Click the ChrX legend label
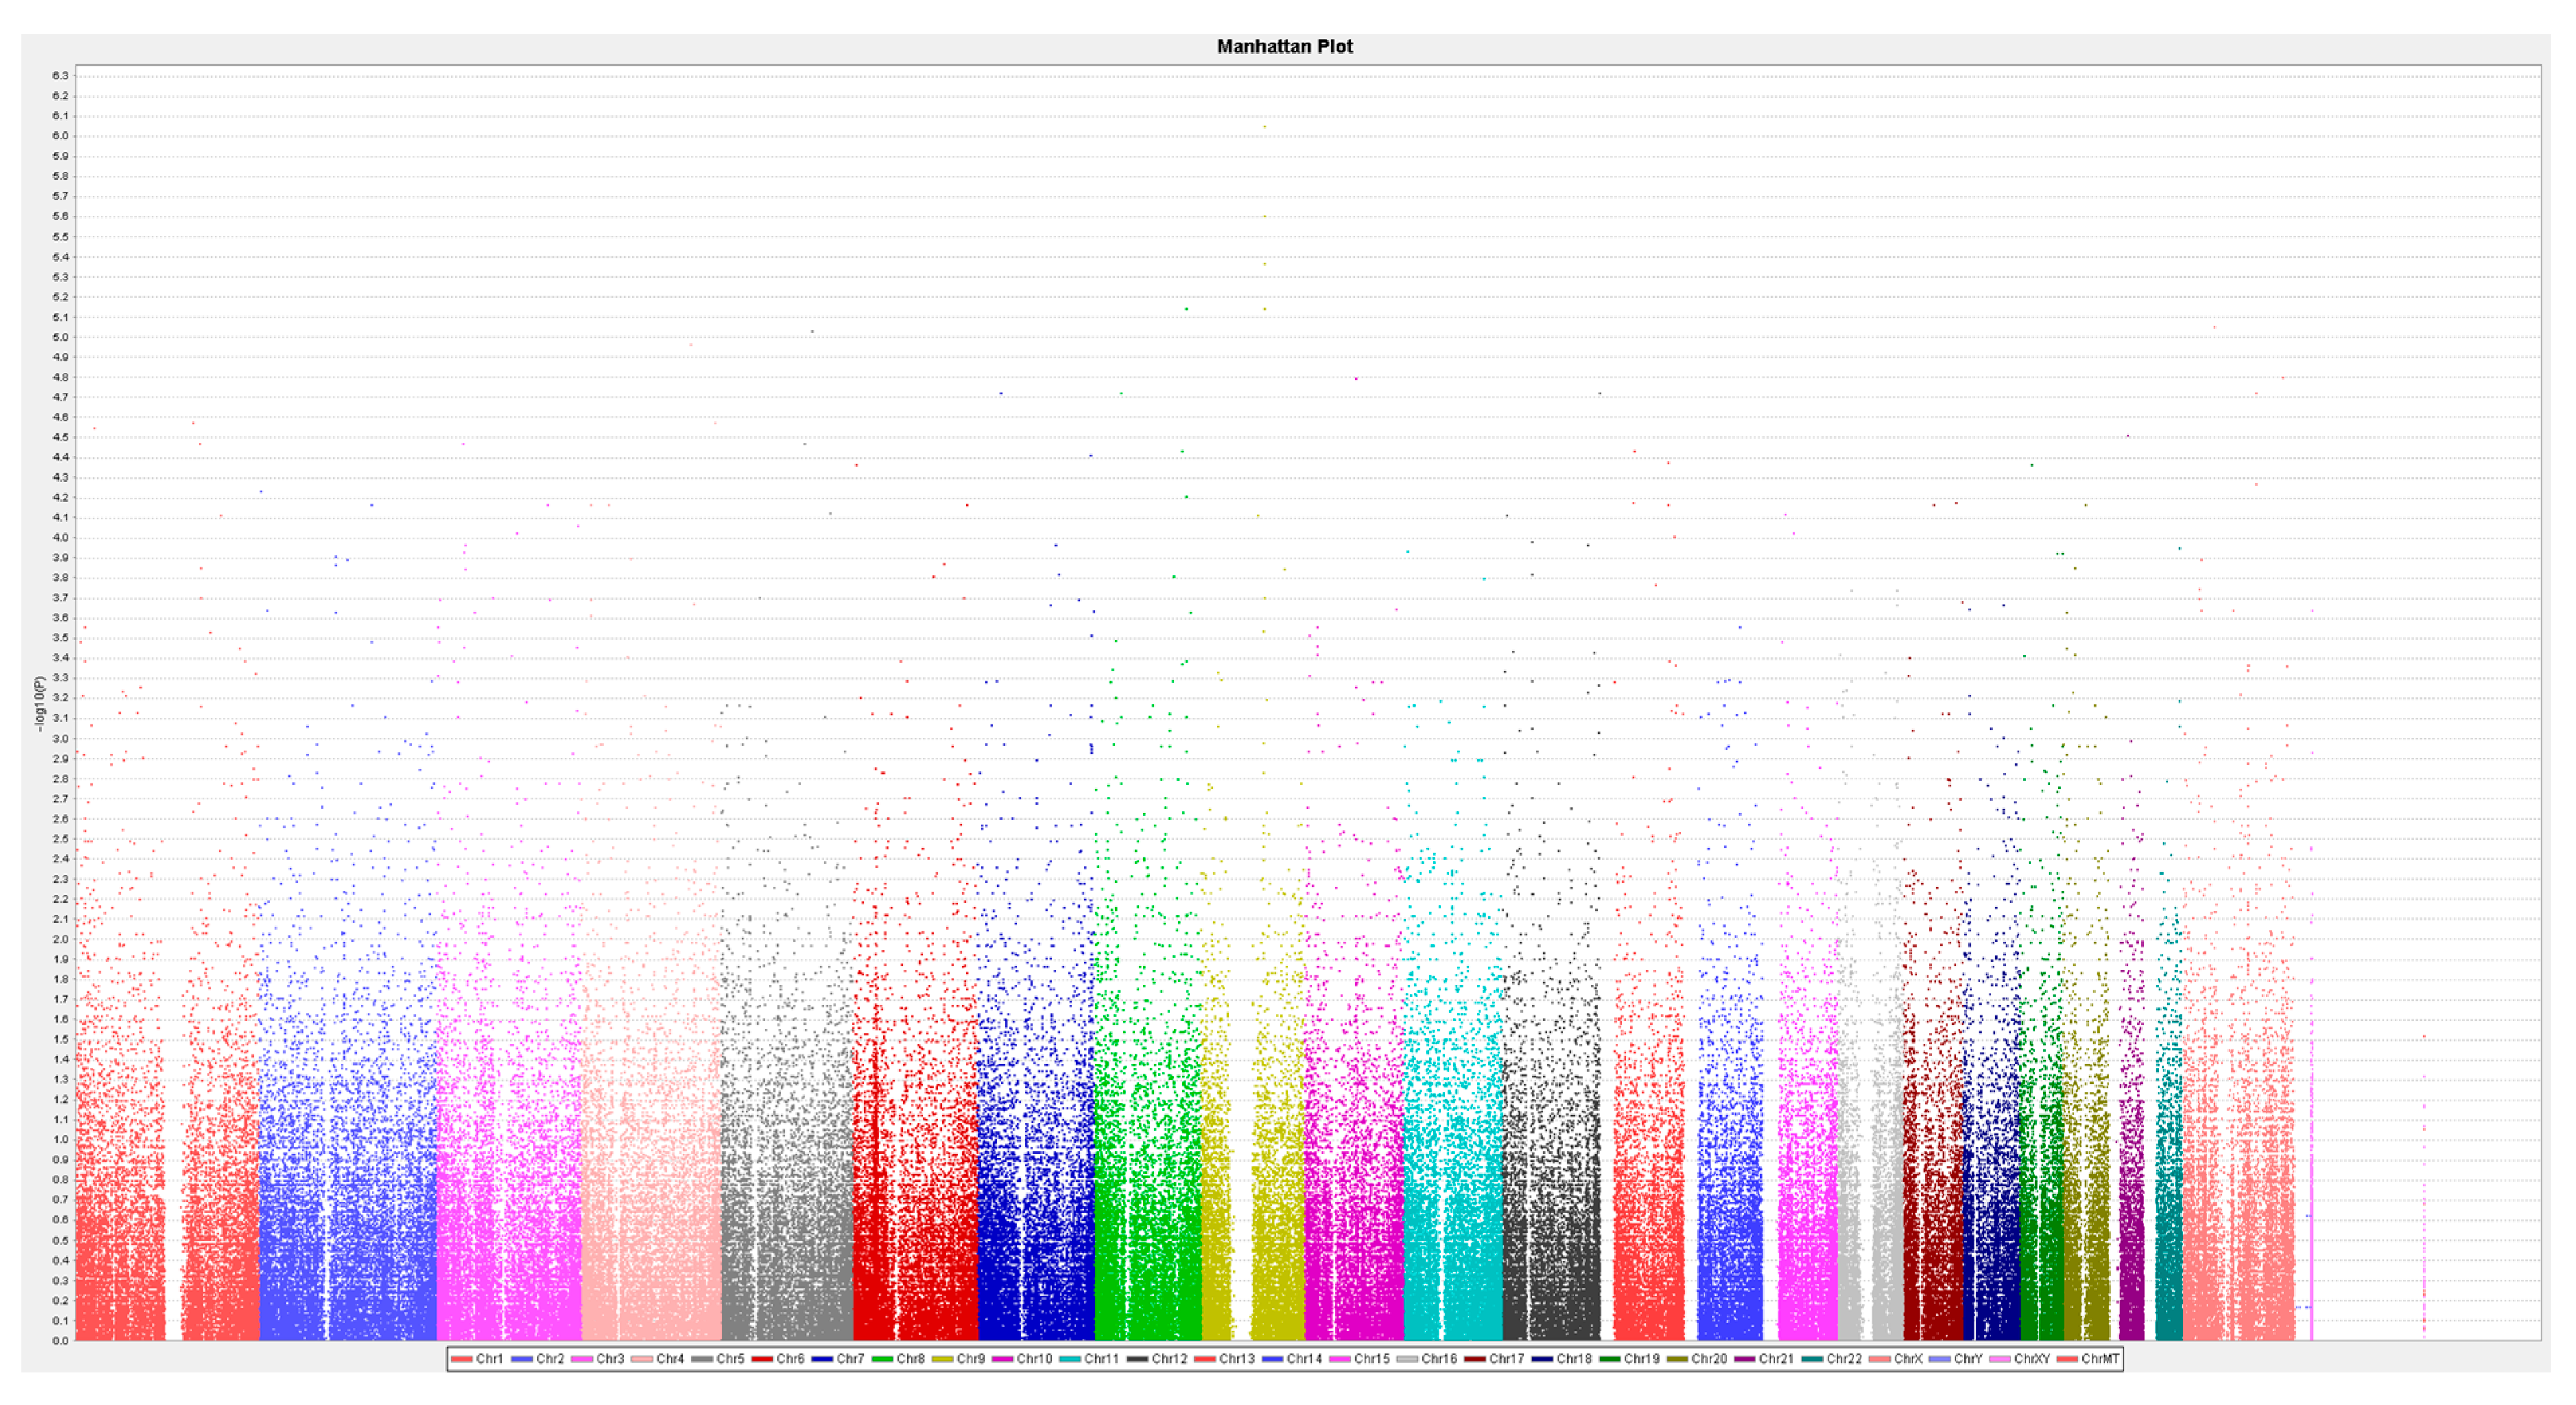 (x=1908, y=1359)
